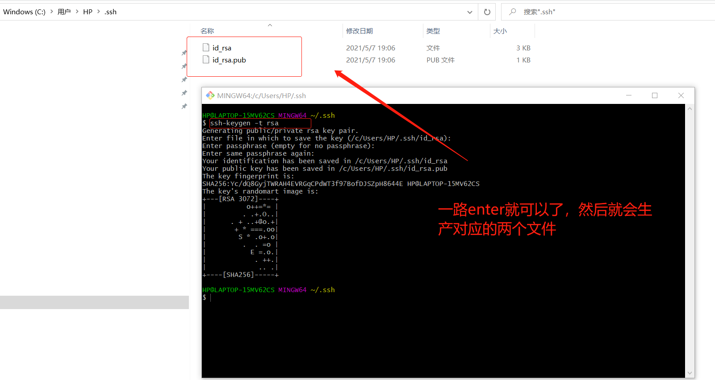Expand the address bar history dropdown
The image size is (715, 380).
469,12
